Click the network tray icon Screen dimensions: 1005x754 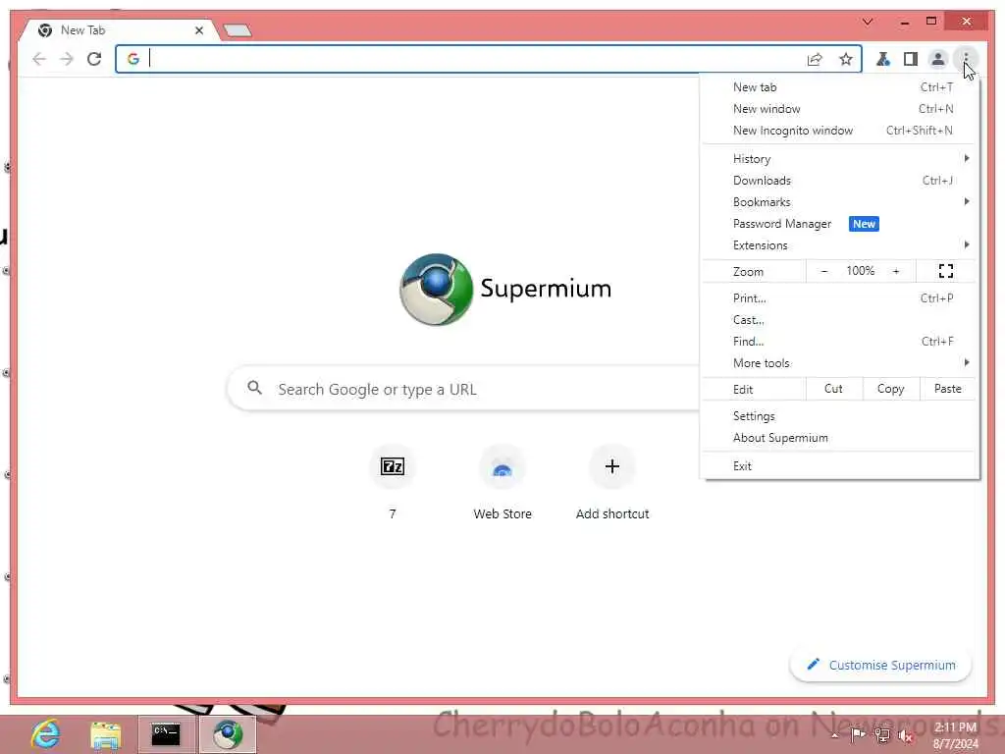click(882, 735)
